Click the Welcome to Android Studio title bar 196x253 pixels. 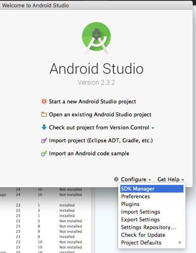coord(96,6)
